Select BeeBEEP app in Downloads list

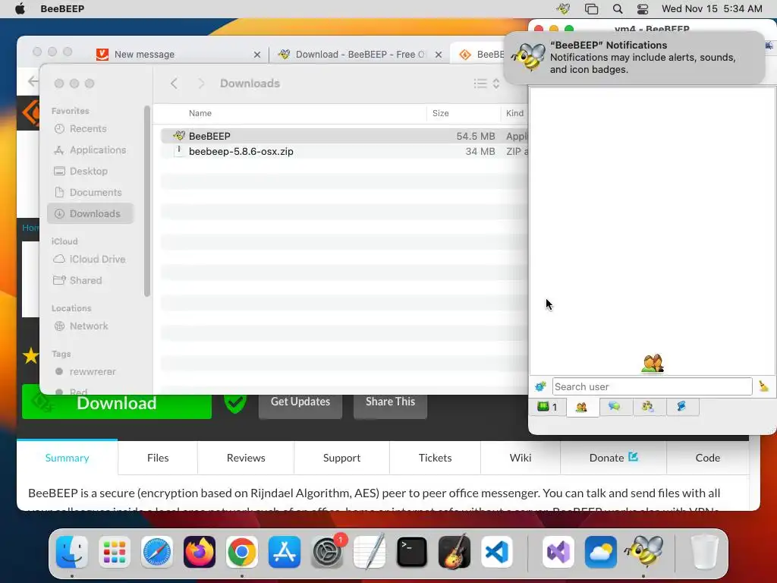(344, 136)
